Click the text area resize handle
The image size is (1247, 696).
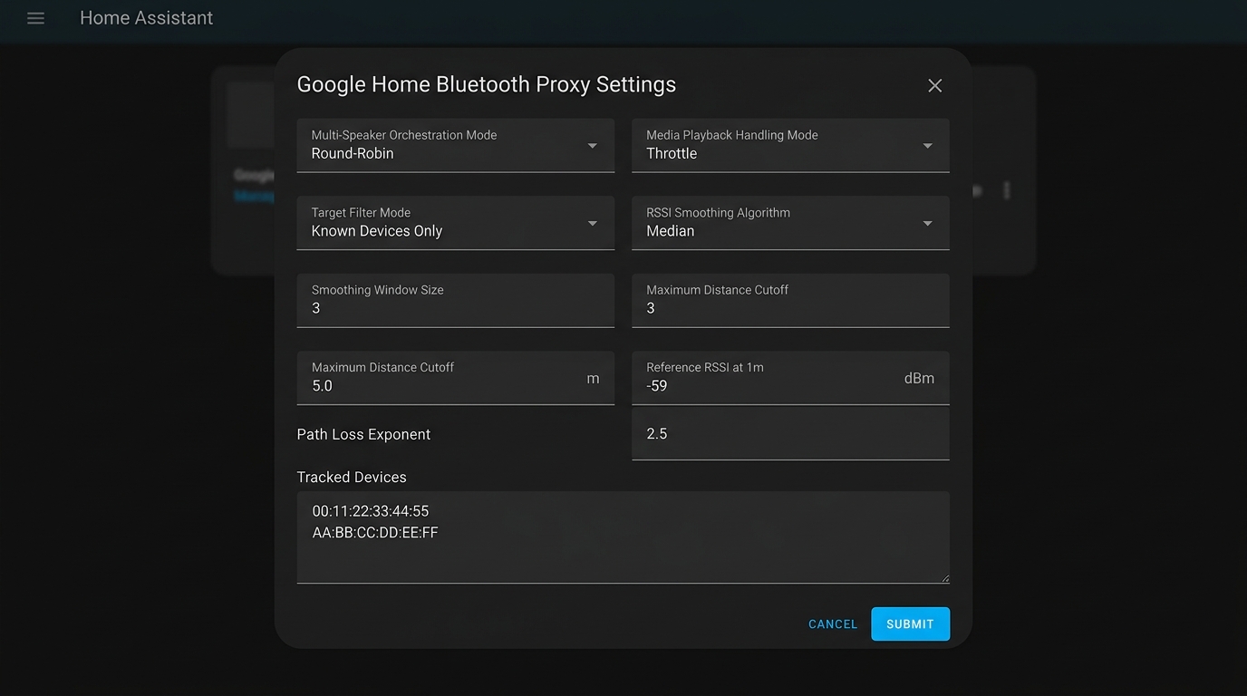point(944,578)
